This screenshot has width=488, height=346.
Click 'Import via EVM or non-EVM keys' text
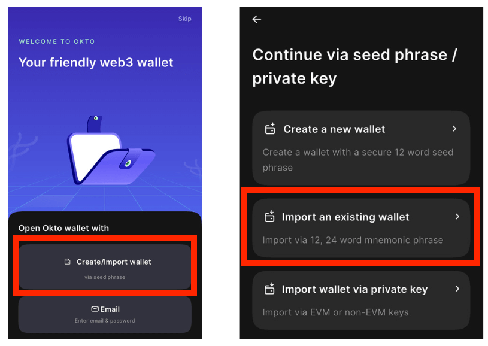pyautogui.click(x=336, y=312)
